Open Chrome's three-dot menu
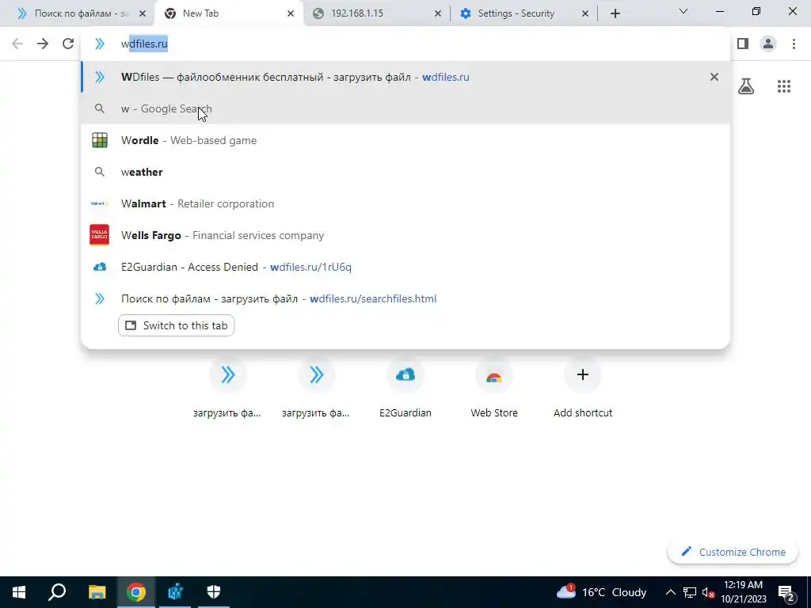The height and width of the screenshot is (608, 811). (x=794, y=44)
